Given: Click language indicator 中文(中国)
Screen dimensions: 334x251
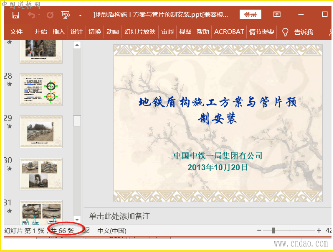Looking at the screenshot, I should [112, 231].
